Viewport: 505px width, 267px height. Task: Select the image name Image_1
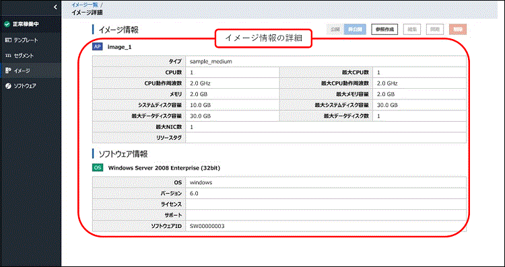pyautogui.click(x=119, y=47)
